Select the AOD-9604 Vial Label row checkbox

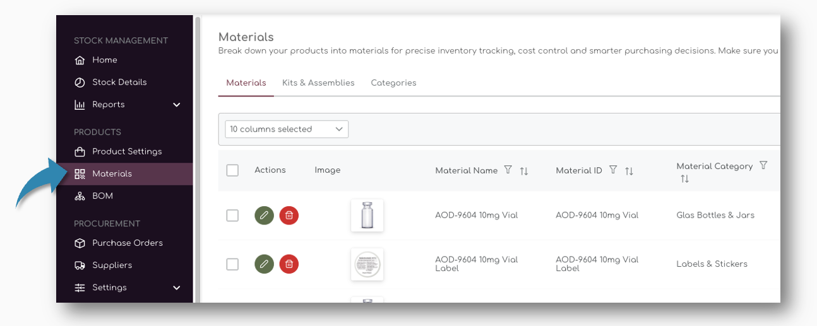coord(232,264)
